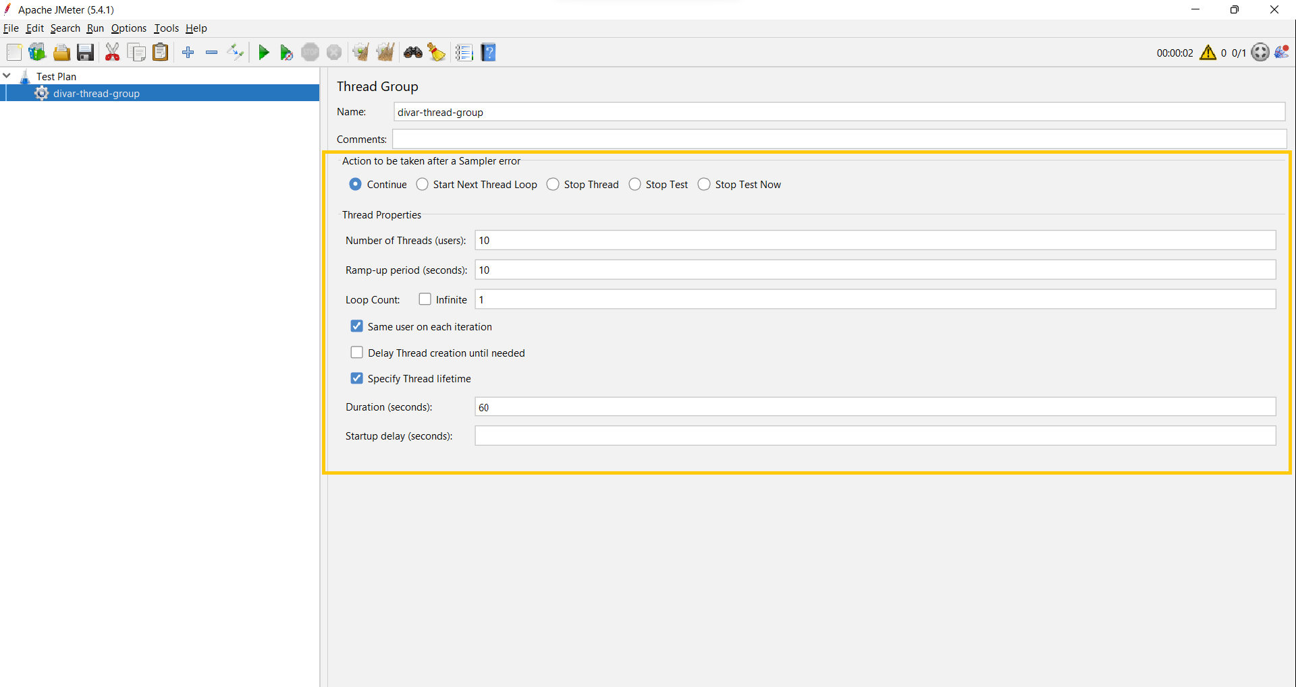Open the Edit menu
Image resolution: width=1296 pixels, height=687 pixels.
tap(34, 28)
